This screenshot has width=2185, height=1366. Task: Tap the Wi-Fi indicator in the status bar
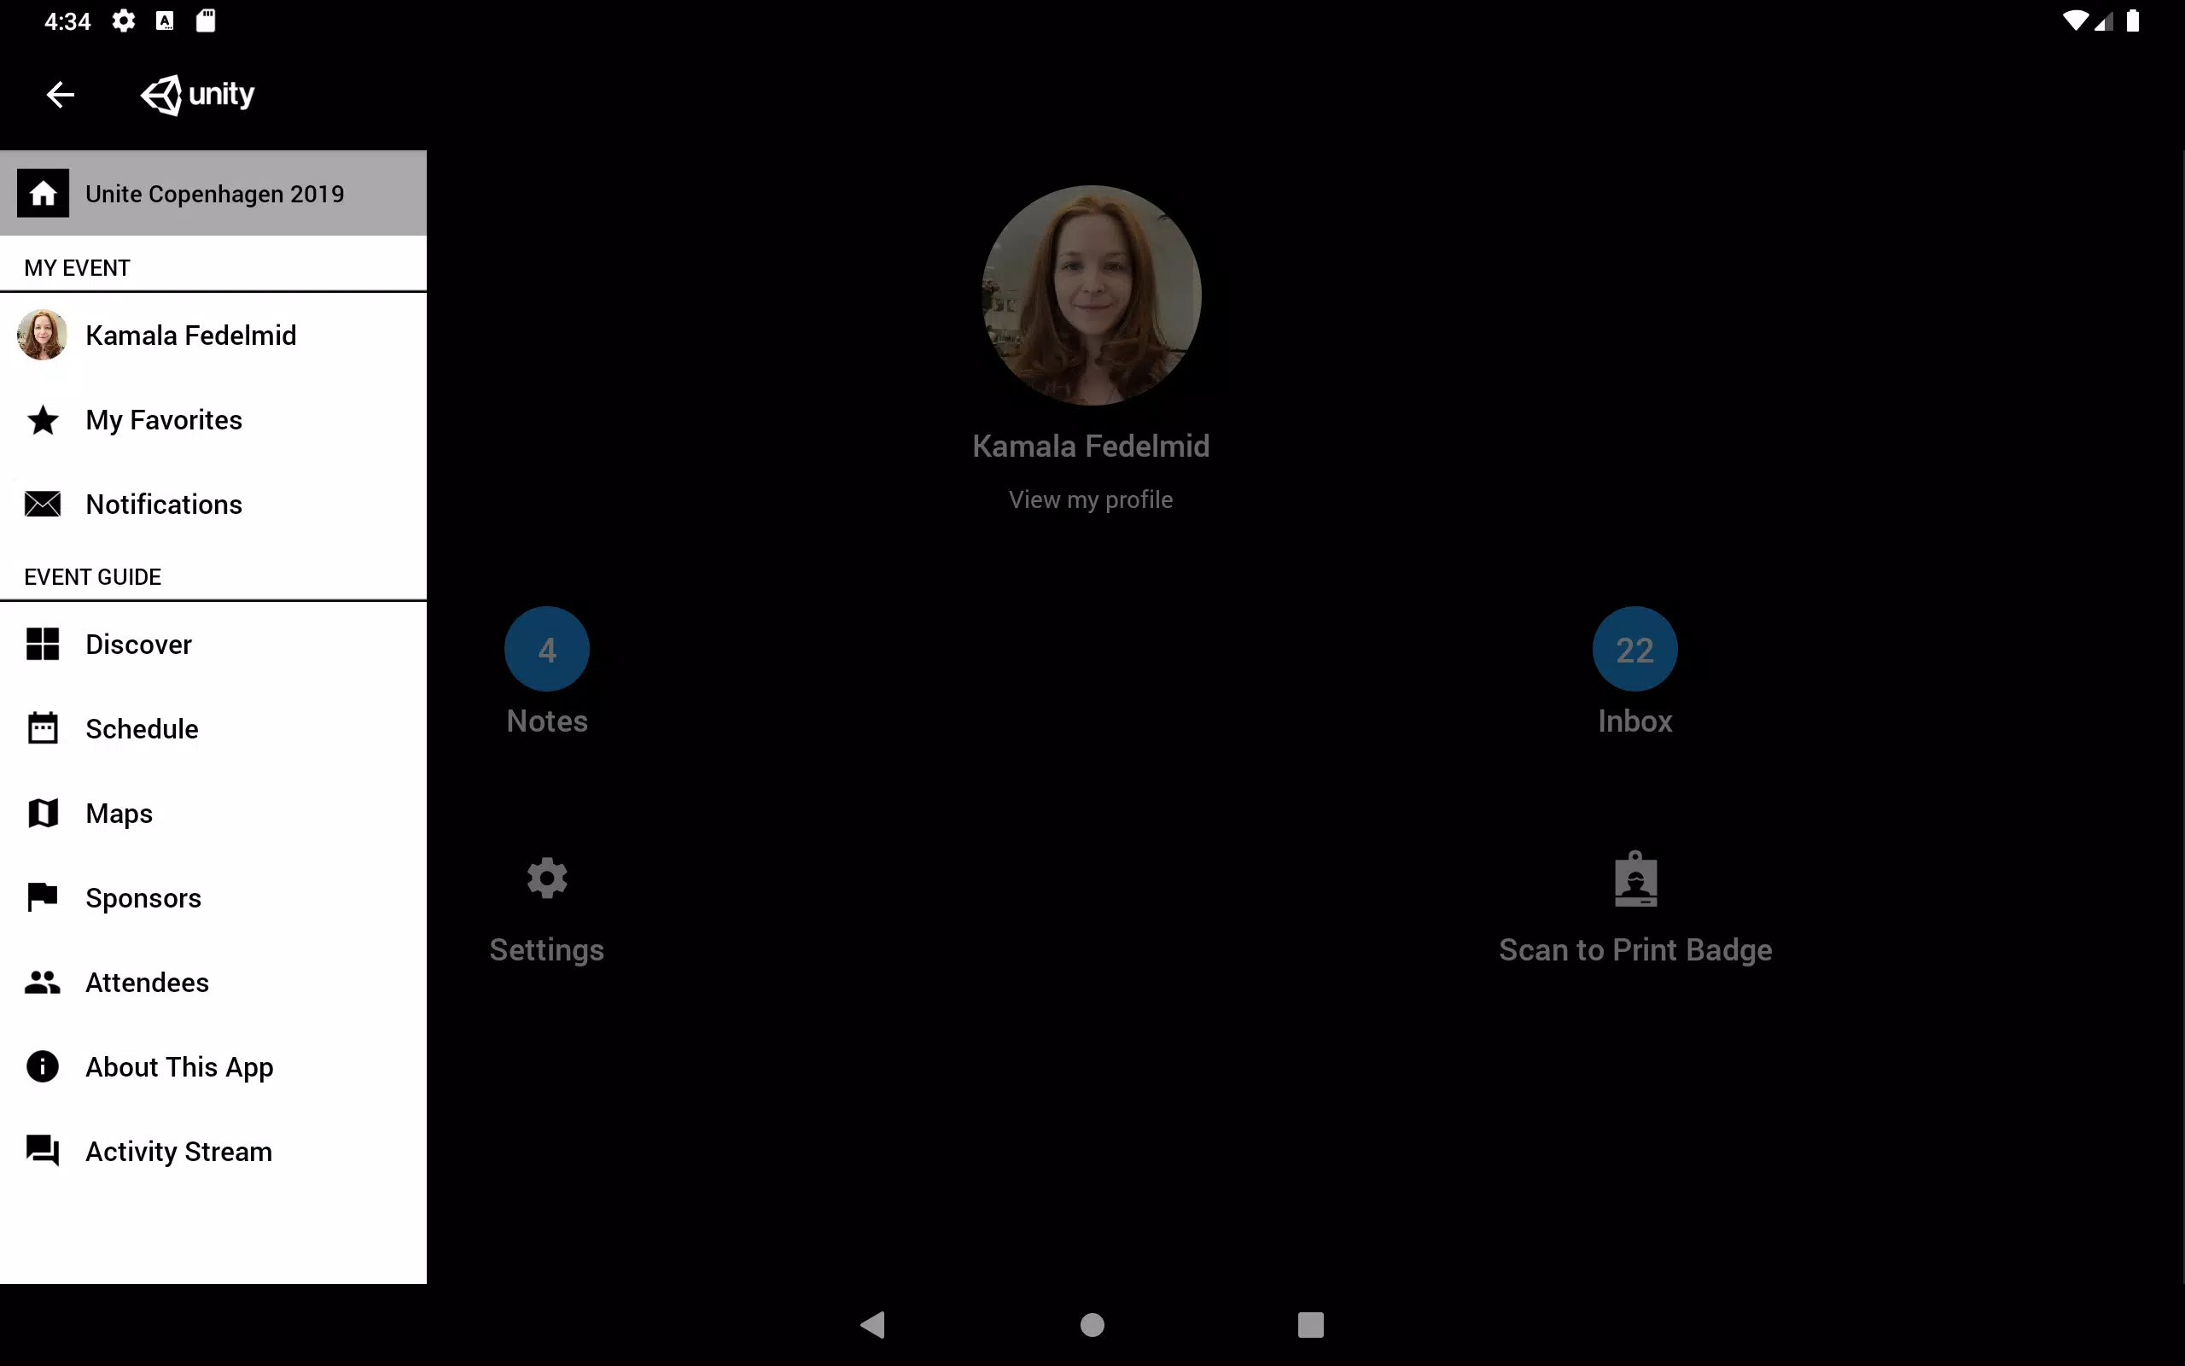[2076, 20]
